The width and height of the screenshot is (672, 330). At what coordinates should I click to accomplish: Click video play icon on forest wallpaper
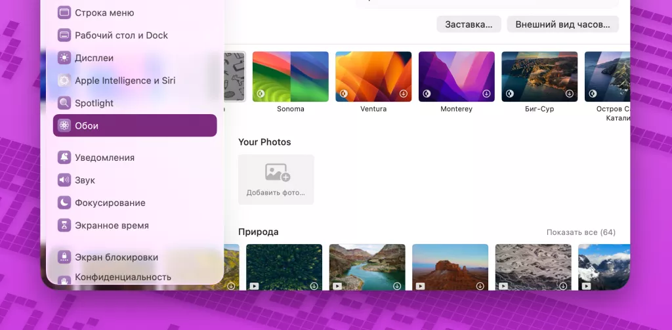coord(254,286)
